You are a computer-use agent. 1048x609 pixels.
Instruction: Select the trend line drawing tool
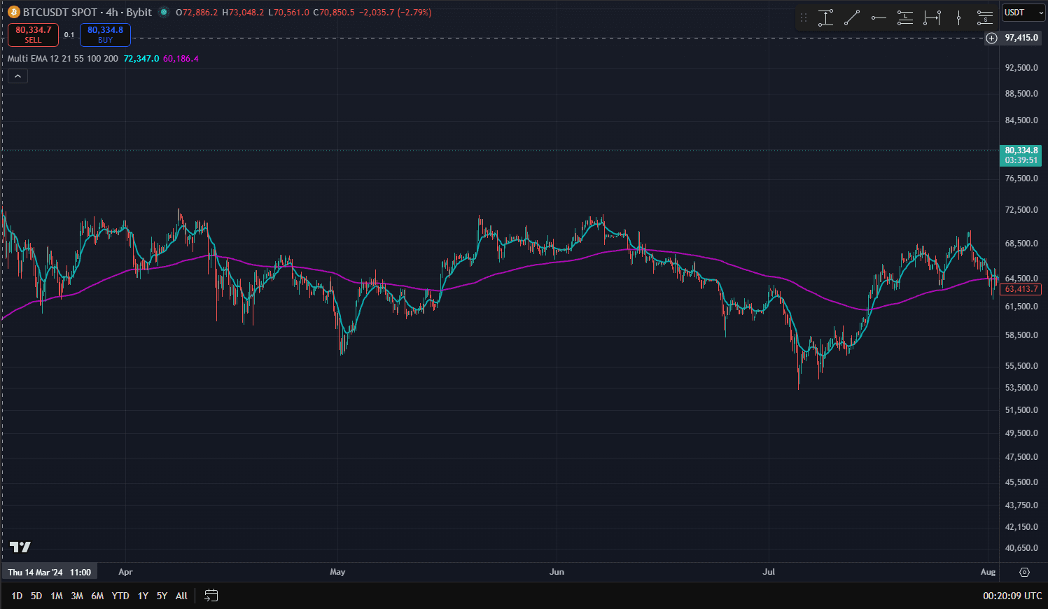click(852, 18)
